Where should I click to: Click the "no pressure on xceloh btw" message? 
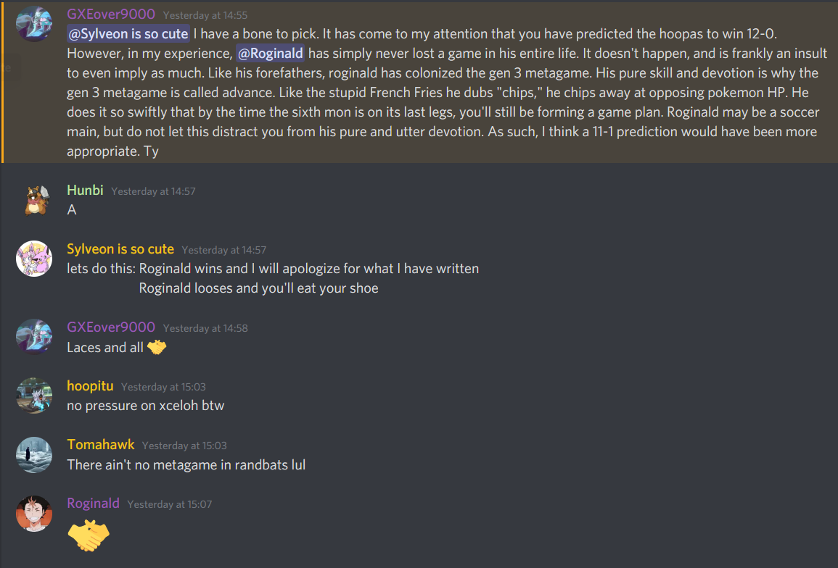click(146, 406)
